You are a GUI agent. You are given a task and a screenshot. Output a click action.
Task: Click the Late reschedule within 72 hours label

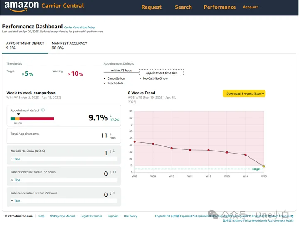(x=33, y=172)
